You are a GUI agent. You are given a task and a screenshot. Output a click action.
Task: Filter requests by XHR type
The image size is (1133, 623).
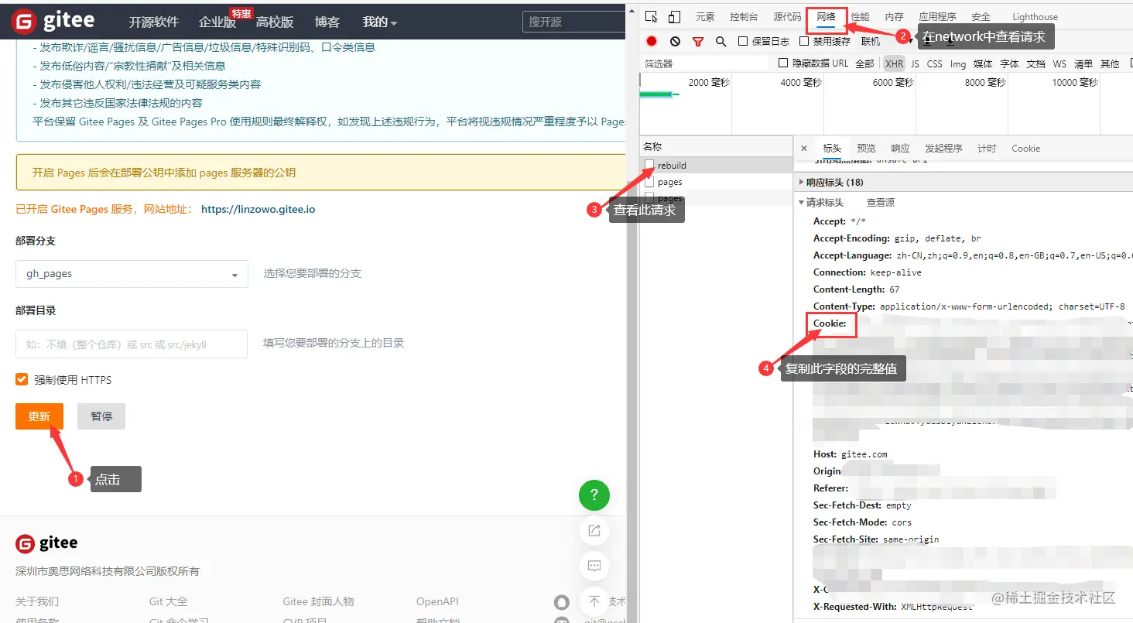pos(894,63)
